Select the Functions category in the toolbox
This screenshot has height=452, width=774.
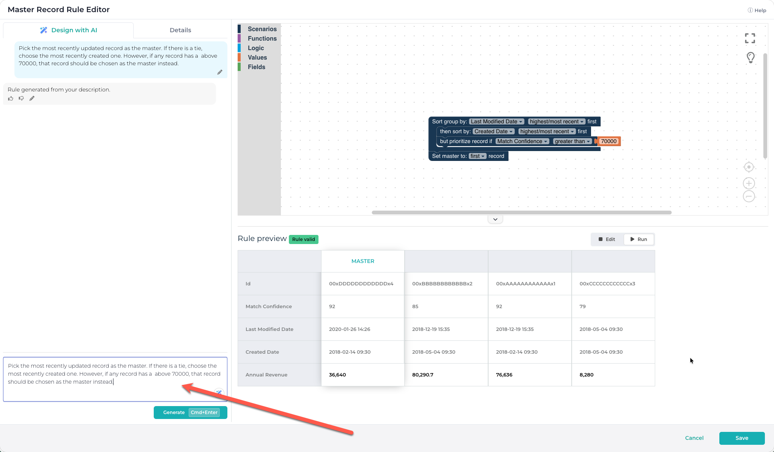tap(262, 39)
